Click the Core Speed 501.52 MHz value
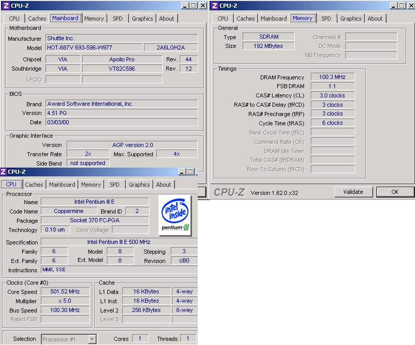The image size is (415, 345). click(65, 291)
